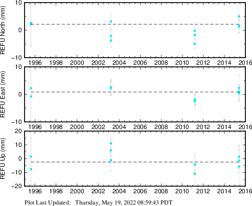Click the REFU North (mm) axis label
Viewport: 252px width, 206px height.
coord(3,30)
